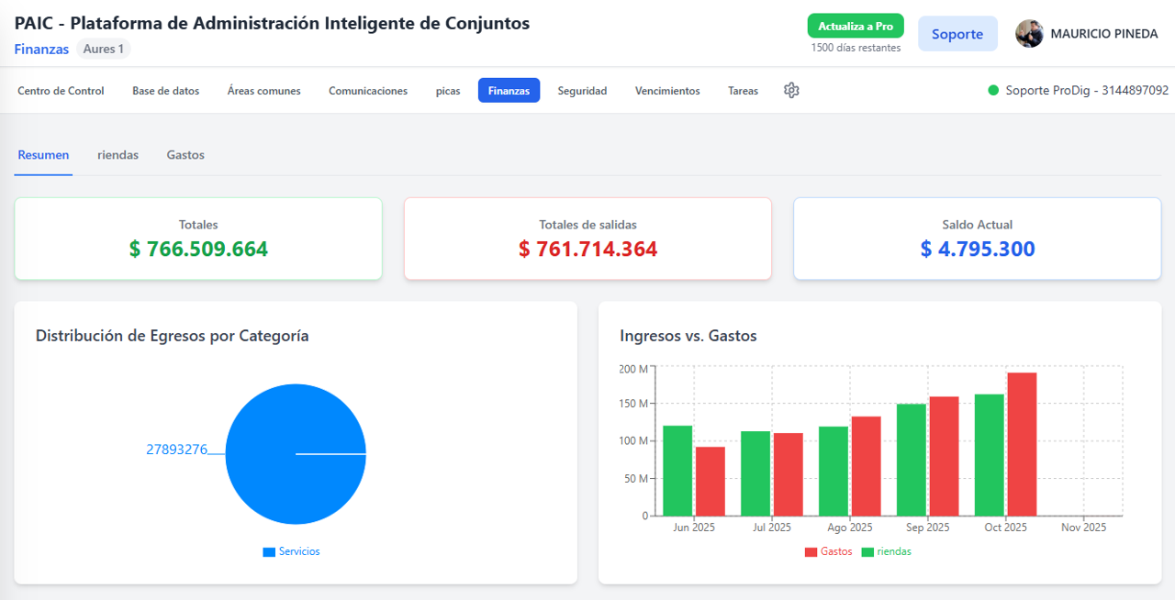Open Base de datos menu item
The image size is (1175, 600).
pos(165,91)
